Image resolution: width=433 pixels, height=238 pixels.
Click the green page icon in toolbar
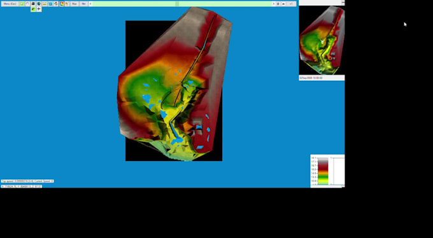22,4
